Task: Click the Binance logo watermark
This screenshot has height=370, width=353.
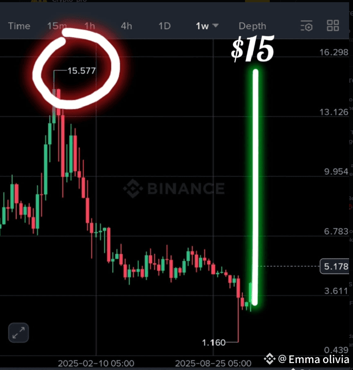Action: (x=174, y=188)
